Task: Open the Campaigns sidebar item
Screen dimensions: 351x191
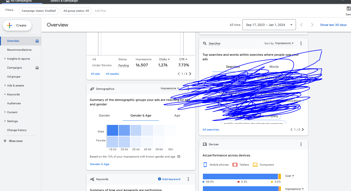Action: pos(15,68)
